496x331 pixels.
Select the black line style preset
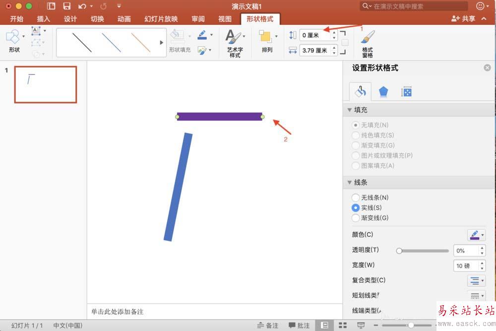click(82, 42)
